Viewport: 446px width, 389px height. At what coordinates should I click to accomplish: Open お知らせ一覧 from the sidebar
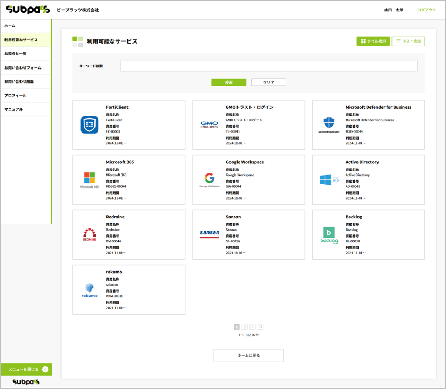[x=25, y=54]
